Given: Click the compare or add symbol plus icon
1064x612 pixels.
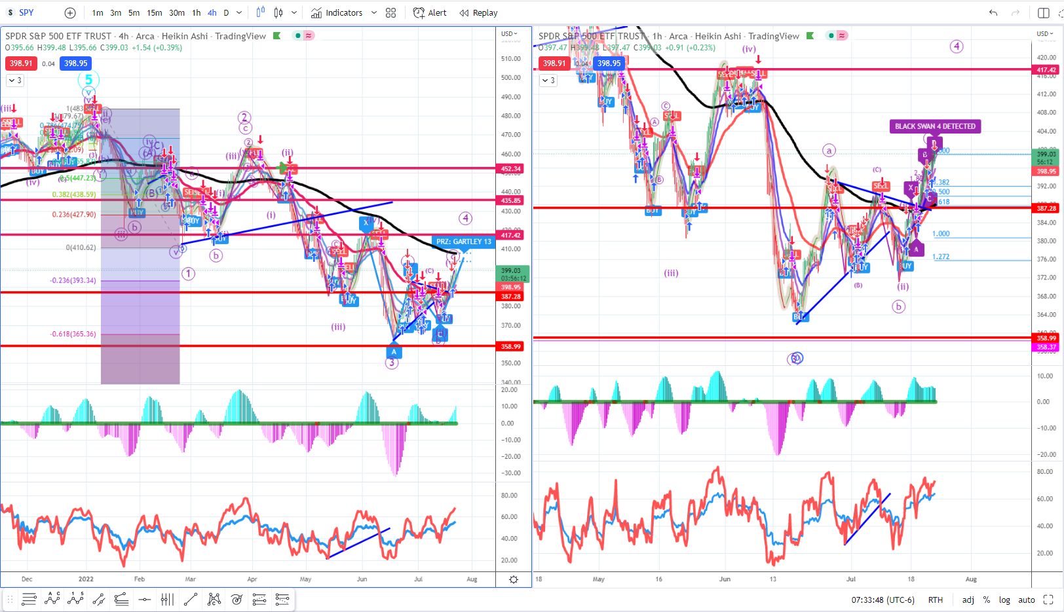Looking at the screenshot, I should coord(70,13).
